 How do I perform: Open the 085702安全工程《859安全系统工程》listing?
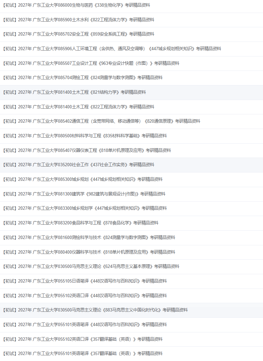click(x=79, y=34)
